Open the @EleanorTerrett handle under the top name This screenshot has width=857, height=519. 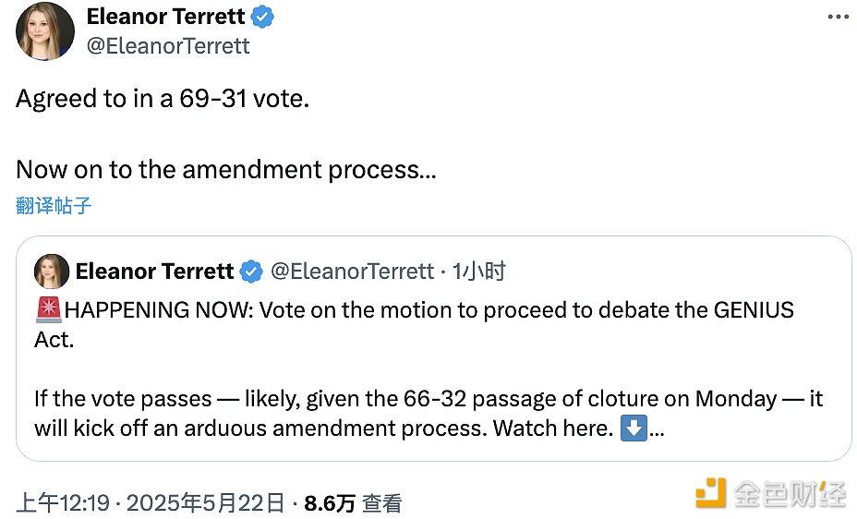pos(167,45)
